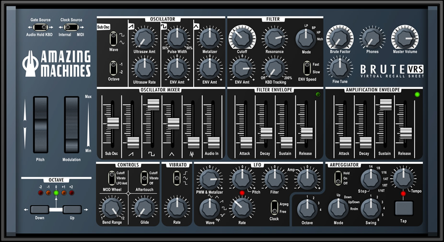Click the Metalizer ENV Amt knob

pyautogui.click(x=210, y=68)
